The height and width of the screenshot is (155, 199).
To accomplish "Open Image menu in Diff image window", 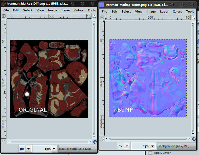I will 52,10.
